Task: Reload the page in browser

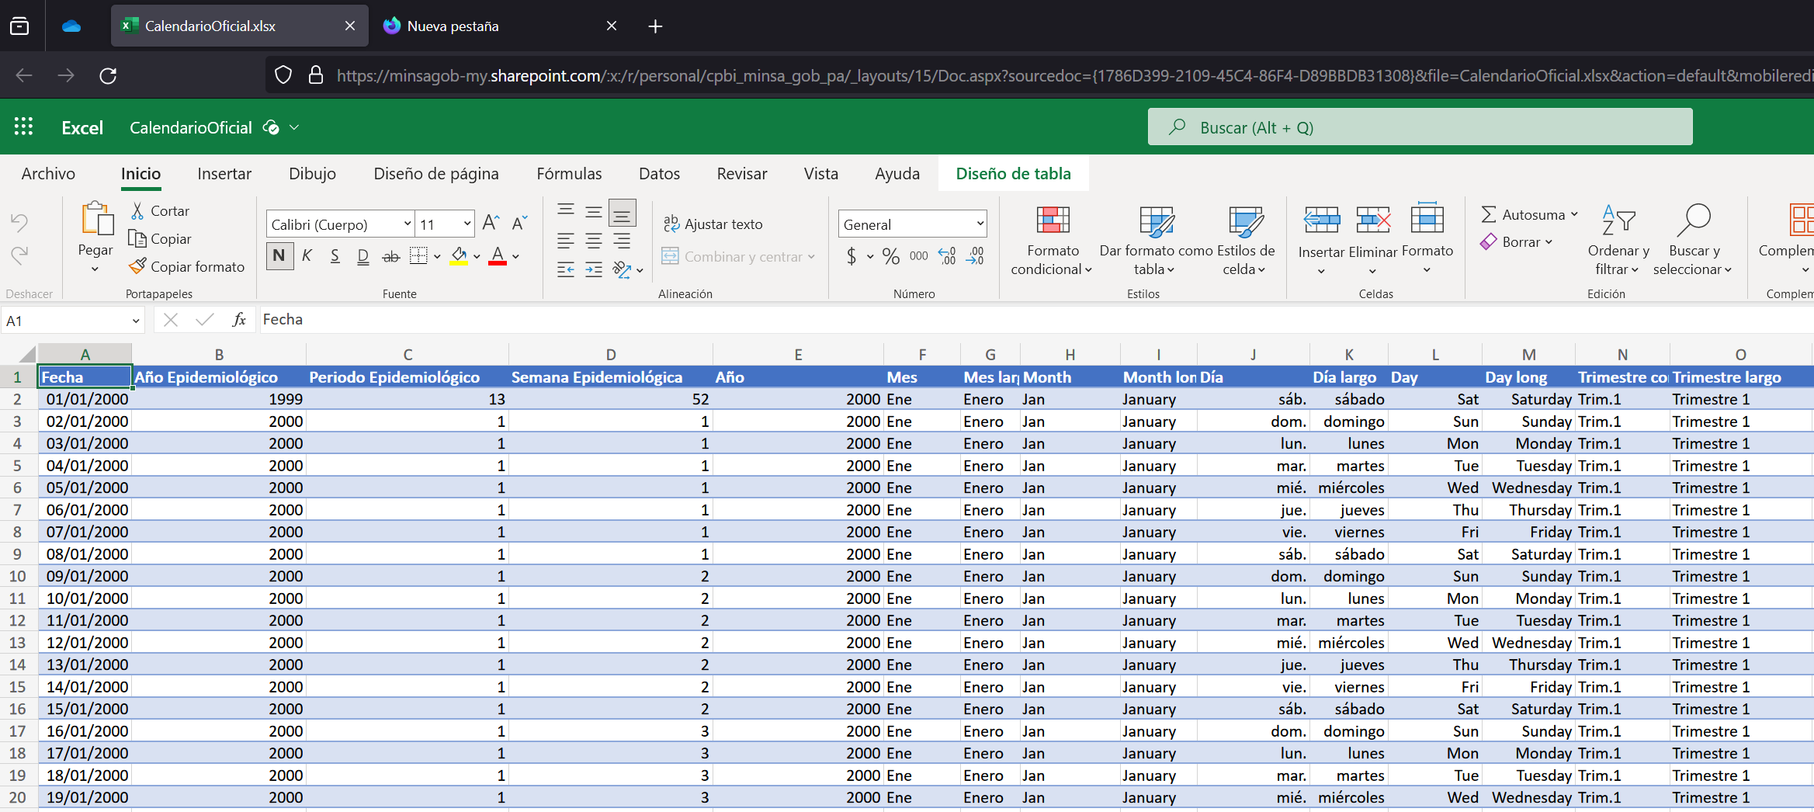Action: [x=108, y=75]
